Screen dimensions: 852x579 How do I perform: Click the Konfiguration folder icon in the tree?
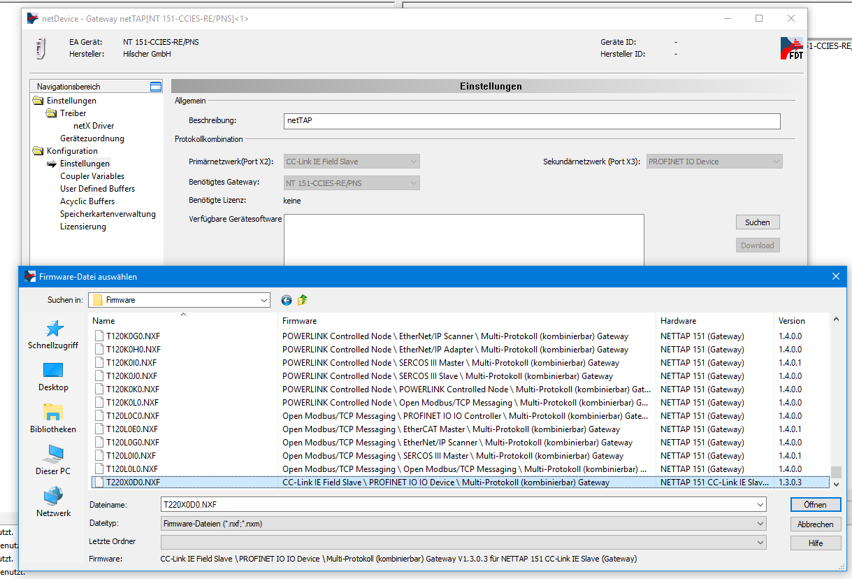click(x=38, y=151)
